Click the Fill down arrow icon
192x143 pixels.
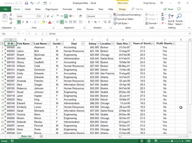163,19
